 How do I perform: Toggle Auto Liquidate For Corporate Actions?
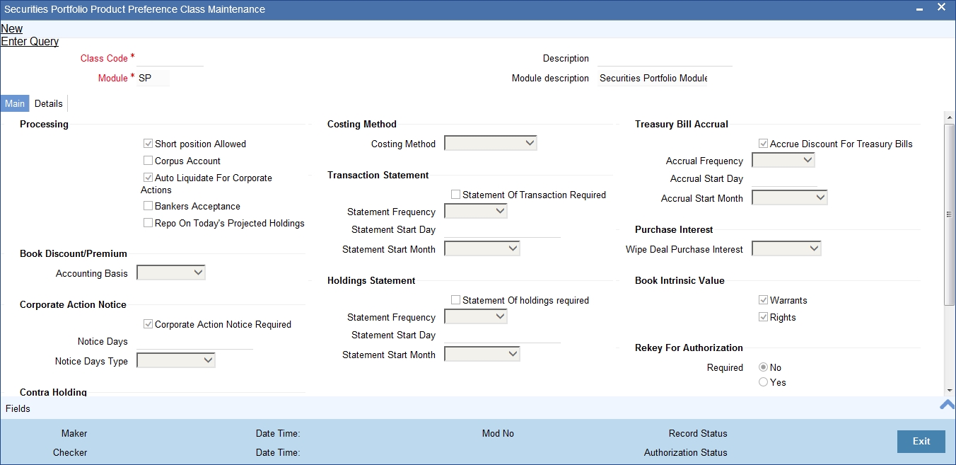148,178
